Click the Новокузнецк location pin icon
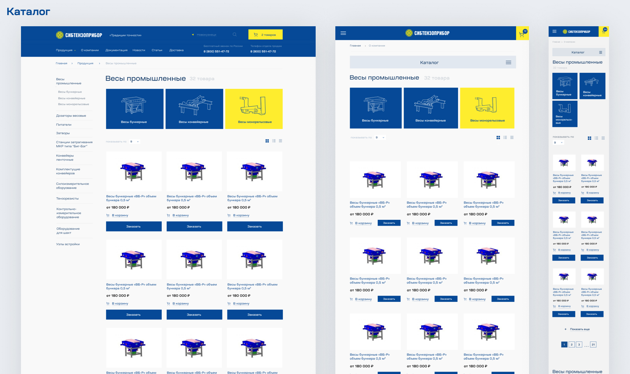Viewport: 630px width, 374px height. pyautogui.click(x=193, y=35)
